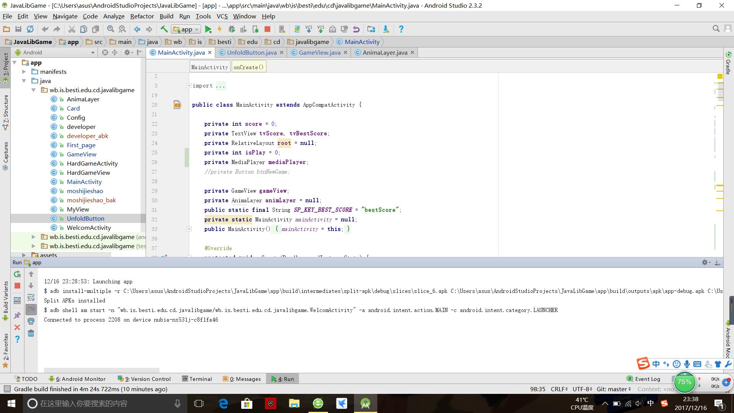Open the 6: Android Monitor tool window
Image resolution: width=734 pixels, height=413 pixels.
(x=77, y=379)
